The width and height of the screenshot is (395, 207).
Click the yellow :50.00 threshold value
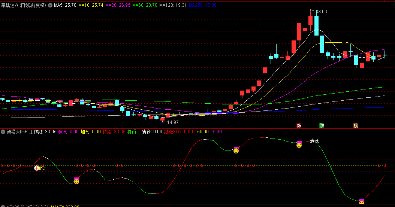tap(202, 132)
